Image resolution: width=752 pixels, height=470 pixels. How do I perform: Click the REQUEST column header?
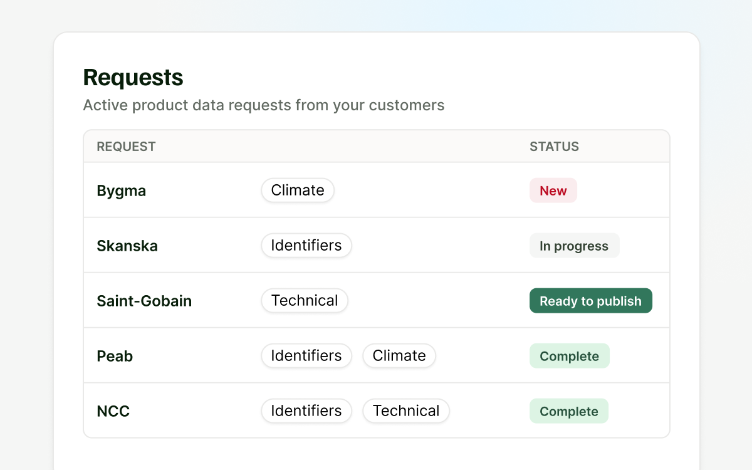(x=126, y=147)
